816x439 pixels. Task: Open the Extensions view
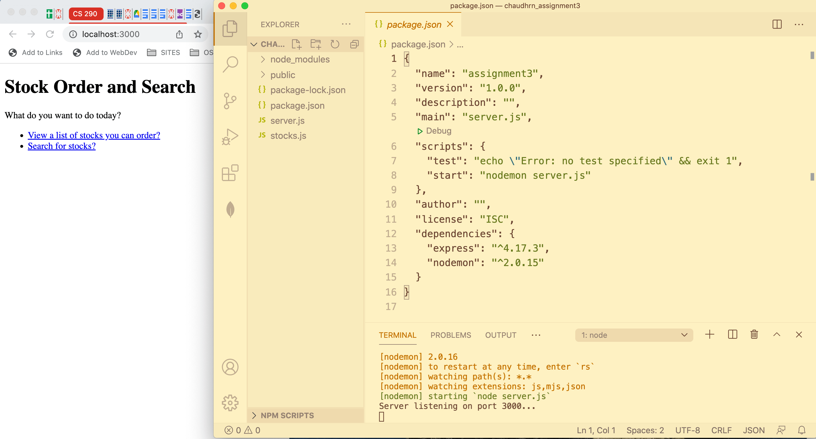tap(230, 173)
